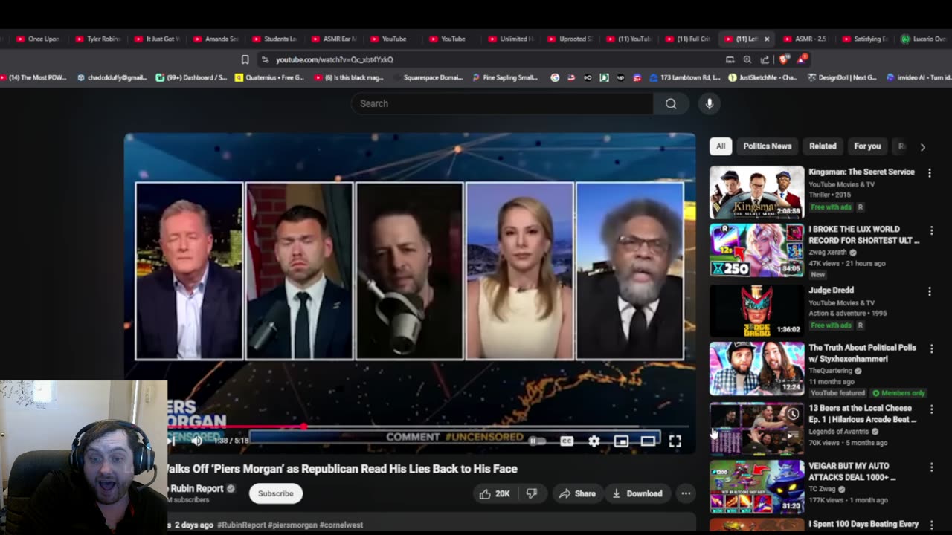Click the YouTube search input field
The image size is (952, 535).
coord(502,103)
